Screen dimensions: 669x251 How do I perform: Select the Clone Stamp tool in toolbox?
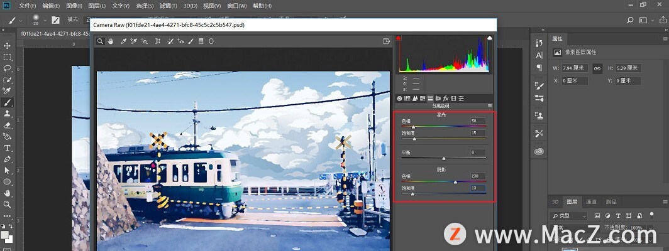[x=8, y=114]
